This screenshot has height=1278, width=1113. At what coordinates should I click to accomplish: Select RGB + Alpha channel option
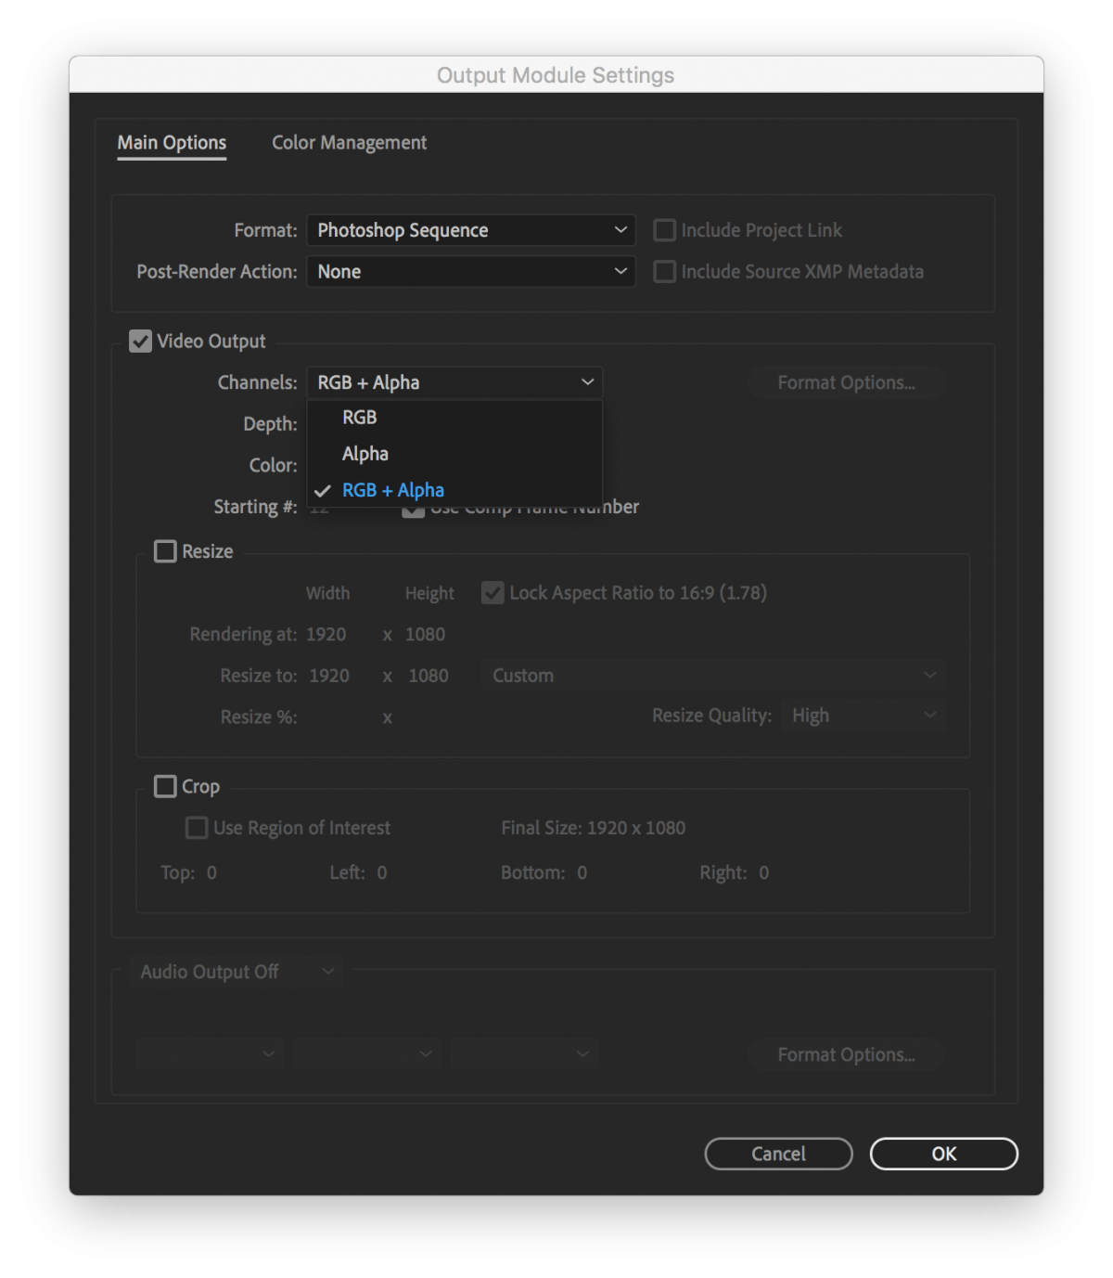tap(392, 489)
